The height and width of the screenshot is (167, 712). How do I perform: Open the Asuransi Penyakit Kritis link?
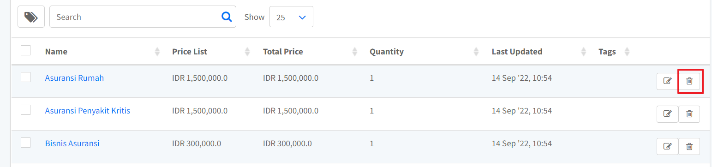pyautogui.click(x=88, y=111)
